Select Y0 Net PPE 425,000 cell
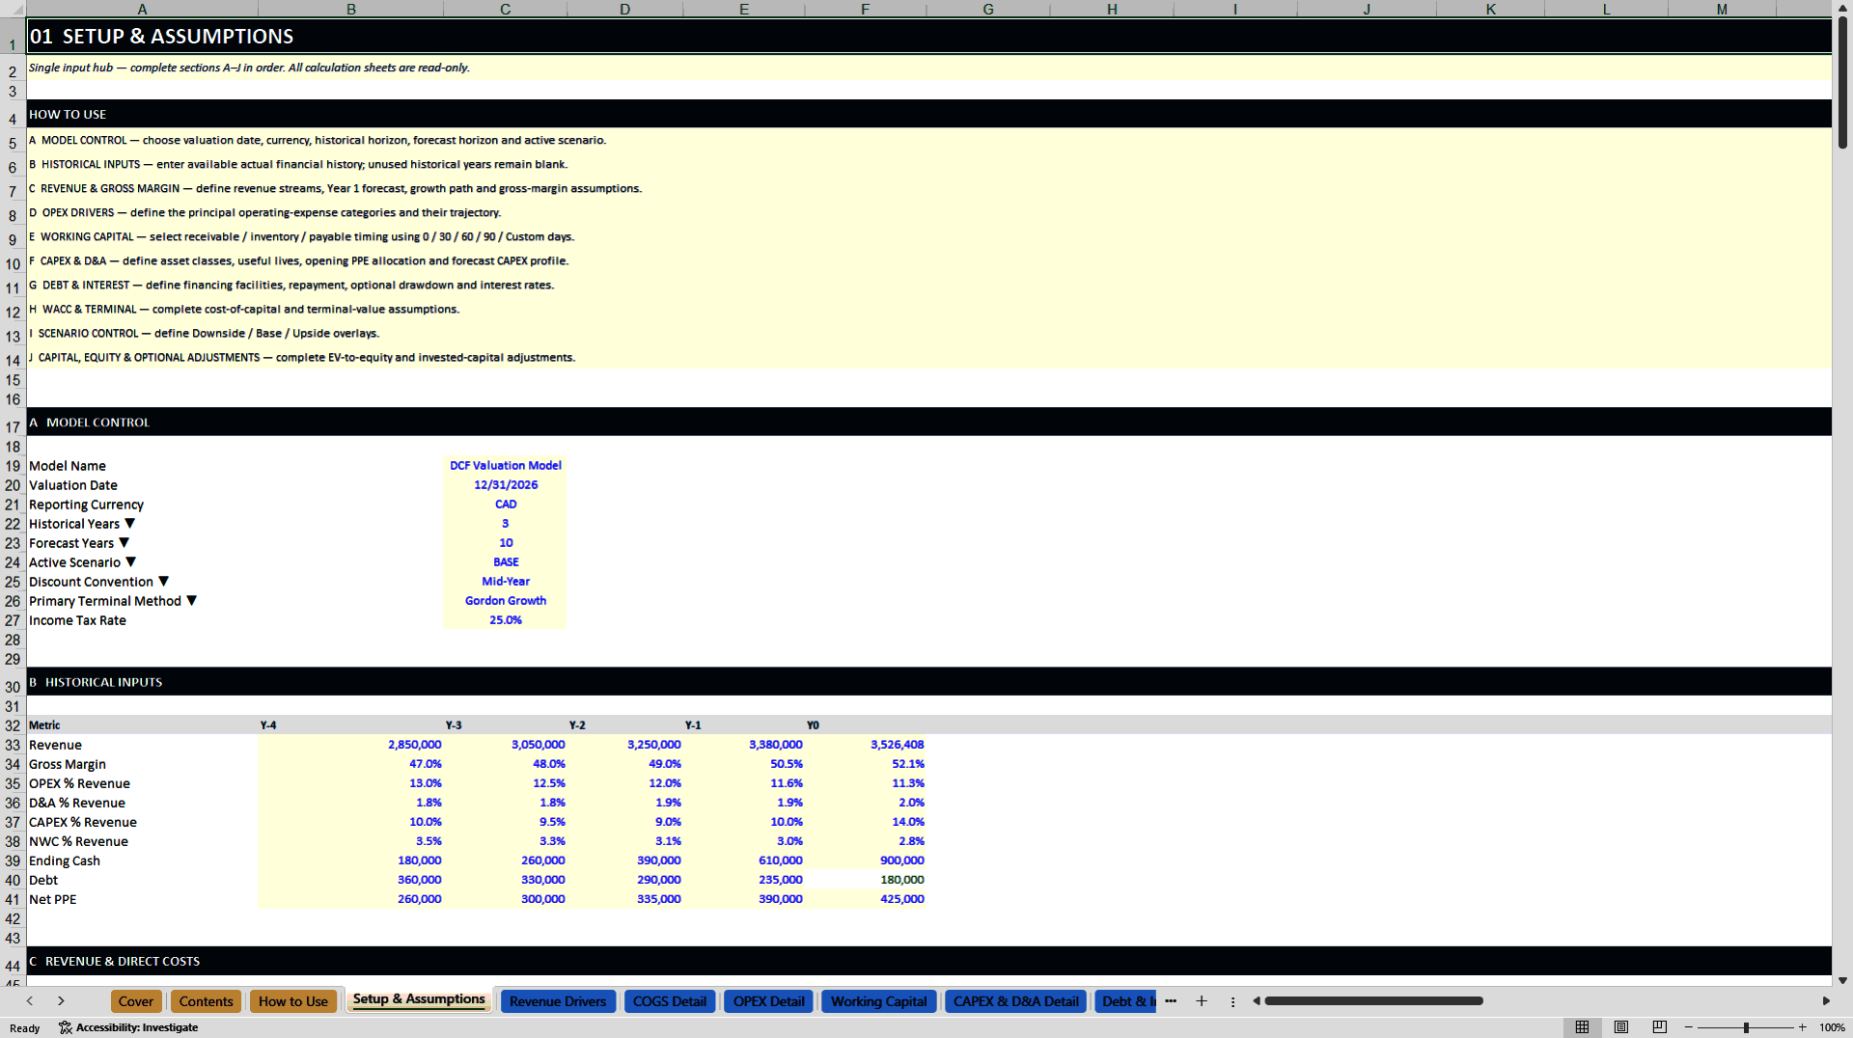Viewport: 1853px width, 1038px height. (865, 899)
